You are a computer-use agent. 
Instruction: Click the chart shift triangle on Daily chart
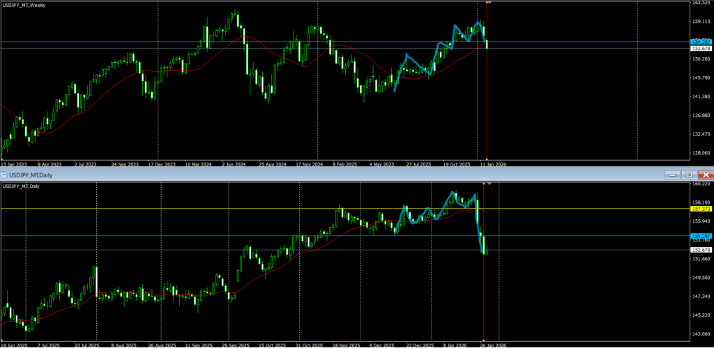490,184
